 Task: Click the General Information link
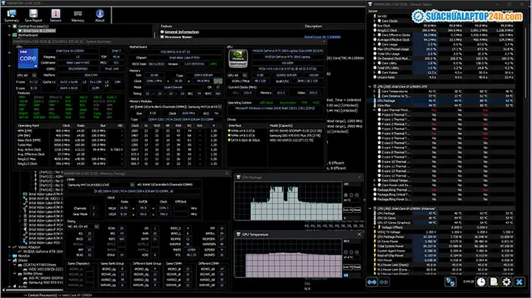(182, 32)
